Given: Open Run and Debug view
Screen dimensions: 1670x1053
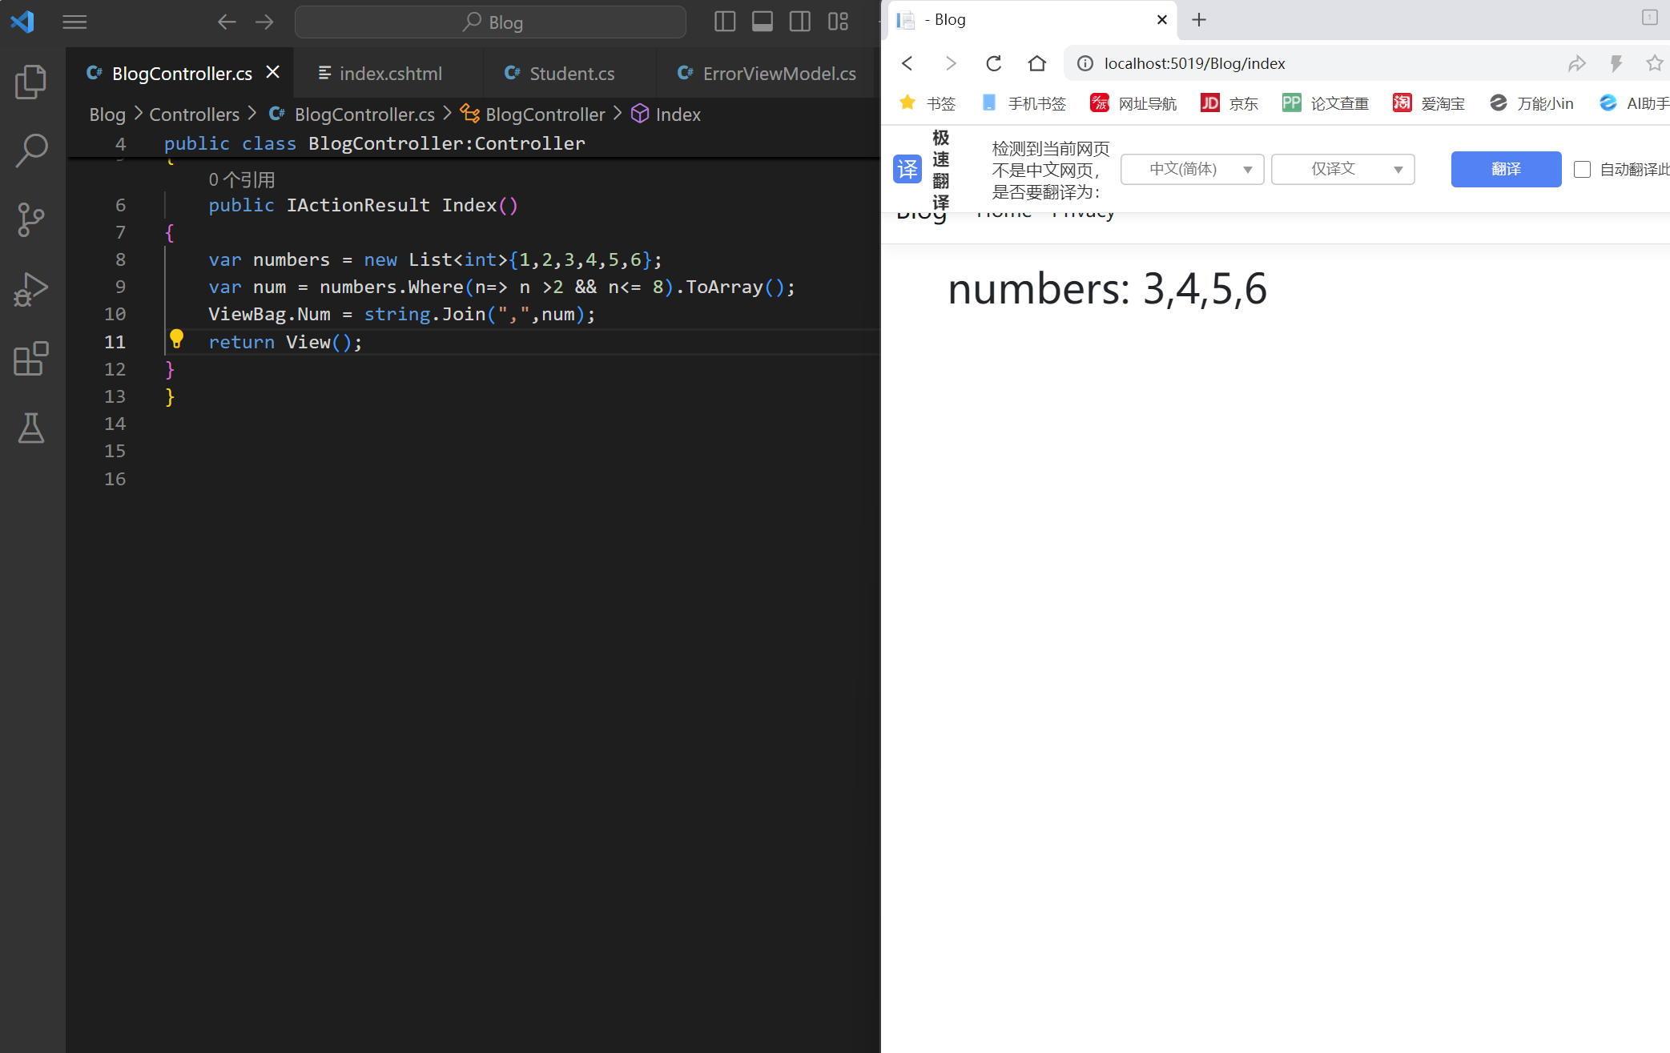Looking at the screenshot, I should pos(31,289).
